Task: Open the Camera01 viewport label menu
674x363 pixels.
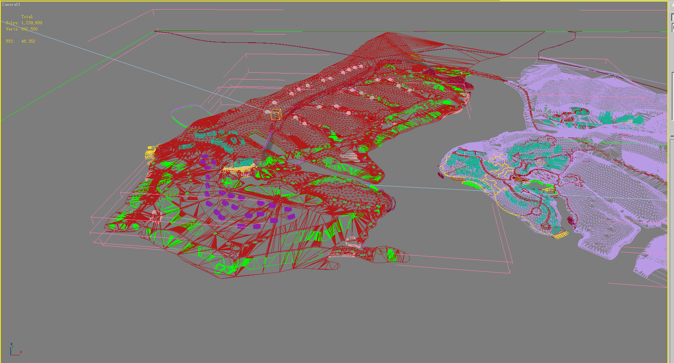Action: point(11,5)
